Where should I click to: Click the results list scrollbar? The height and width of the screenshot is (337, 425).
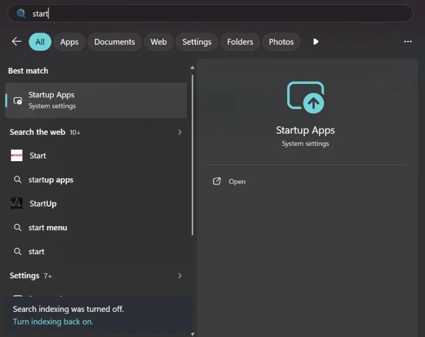click(x=193, y=154)
